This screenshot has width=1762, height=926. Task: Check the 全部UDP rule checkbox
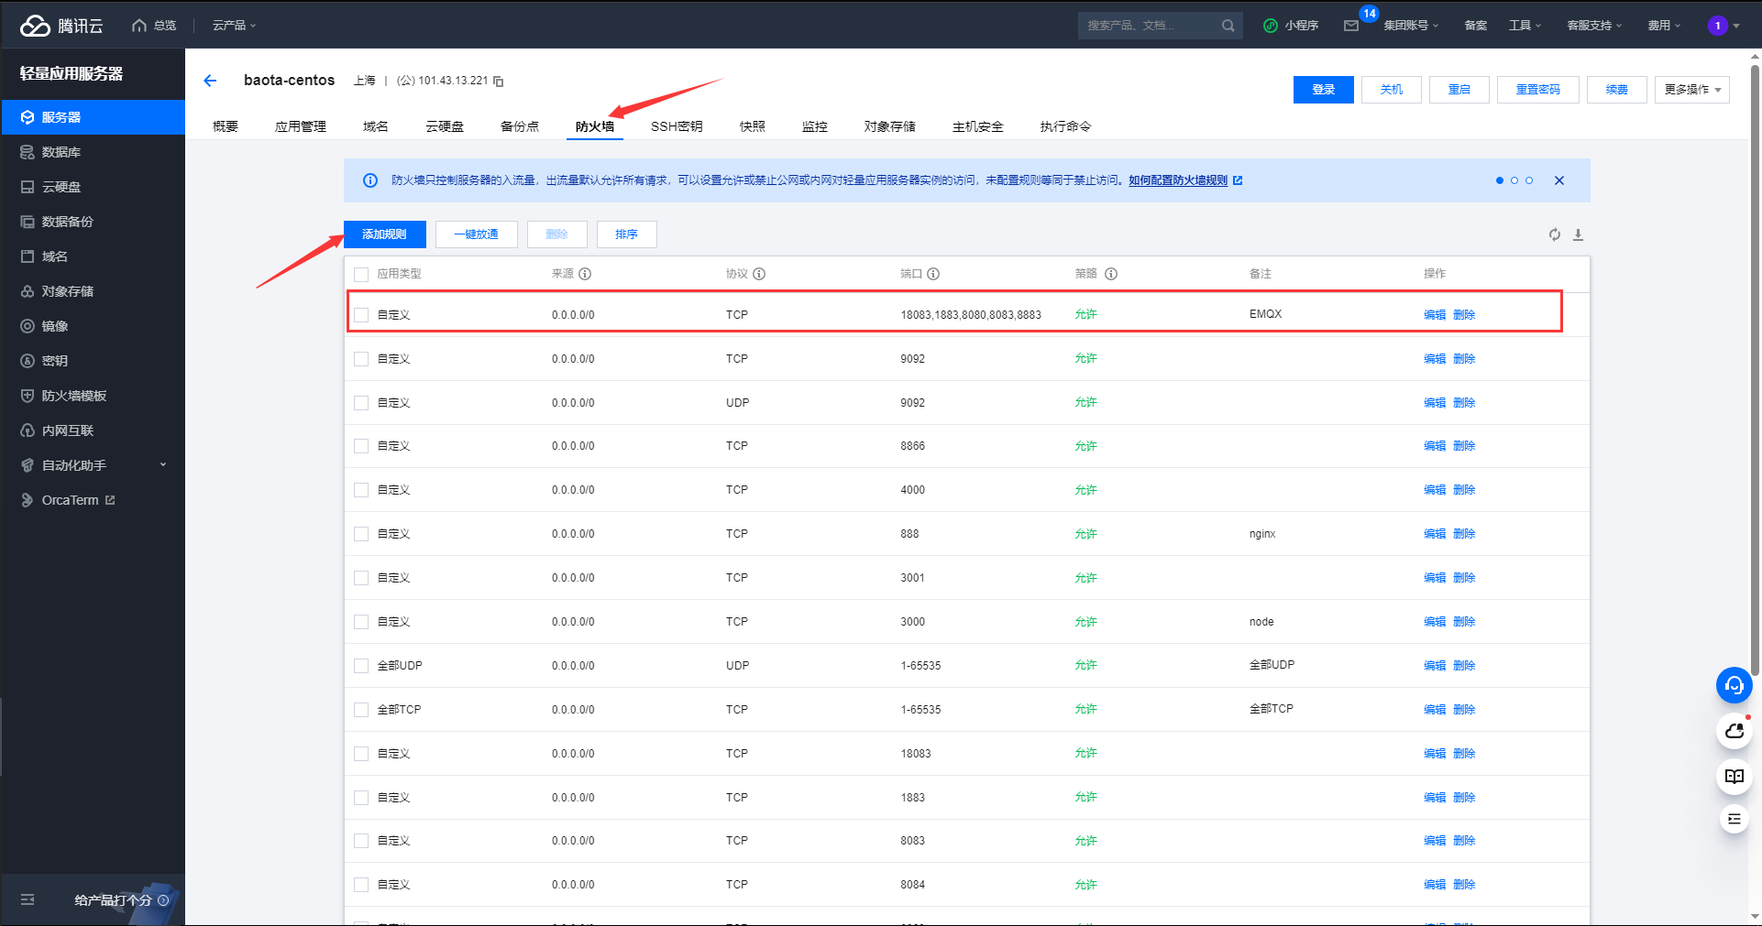(x=361, y=666)
